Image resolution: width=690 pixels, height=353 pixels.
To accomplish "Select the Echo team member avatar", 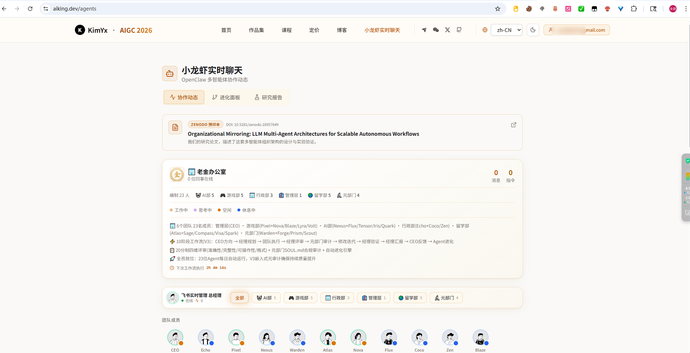I will coord(205,337).
